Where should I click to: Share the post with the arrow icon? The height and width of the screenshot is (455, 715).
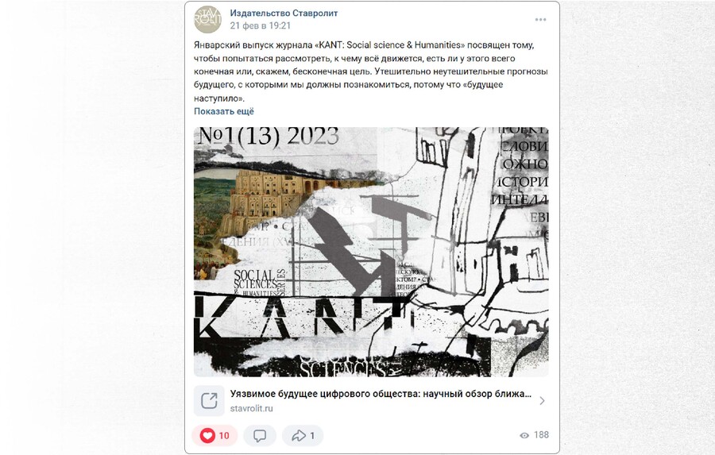click(x=299, y=436)
